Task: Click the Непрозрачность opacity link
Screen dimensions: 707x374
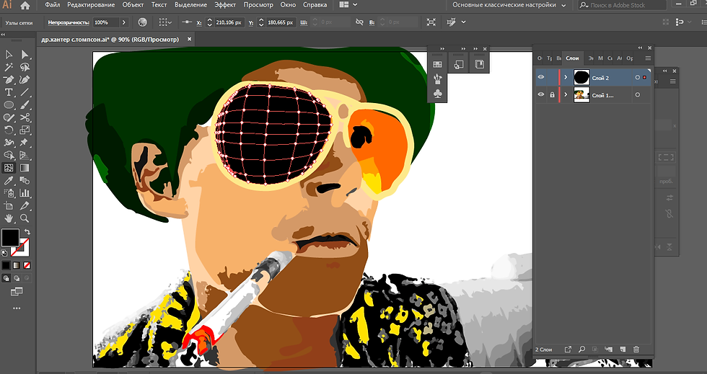Action: click(x=68, y=22)
